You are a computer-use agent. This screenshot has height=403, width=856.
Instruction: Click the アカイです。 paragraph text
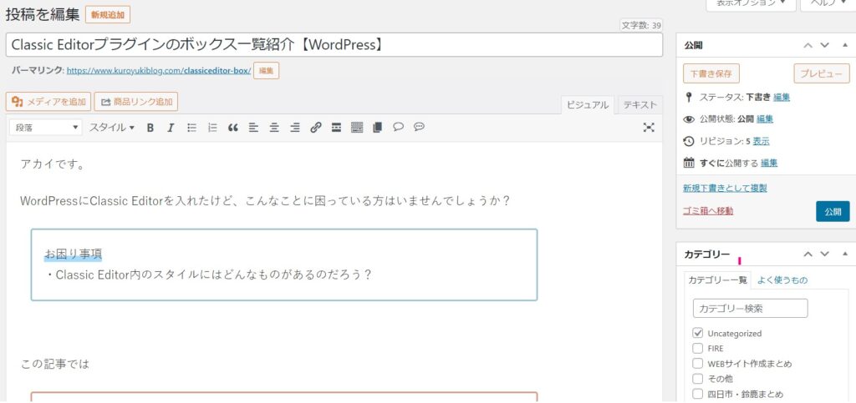click(53, 164)
